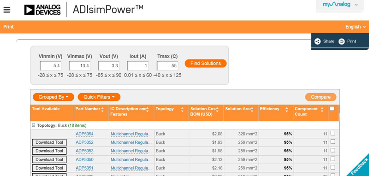Check the ADP5054 row checkbox
The image size is (369, 176).
(x=333, y=133)
